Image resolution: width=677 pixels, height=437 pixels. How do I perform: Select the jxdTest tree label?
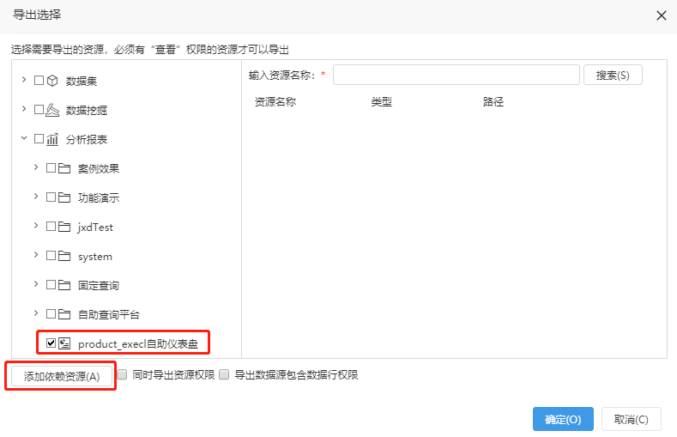click(95, 228)
